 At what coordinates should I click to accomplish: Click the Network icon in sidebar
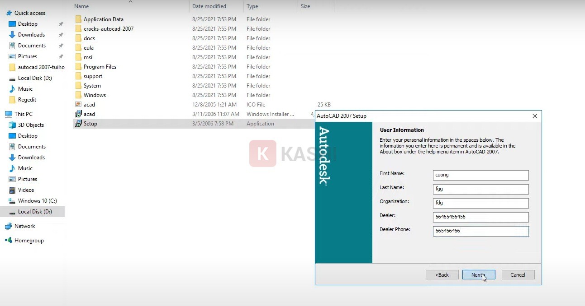(8, 226)
